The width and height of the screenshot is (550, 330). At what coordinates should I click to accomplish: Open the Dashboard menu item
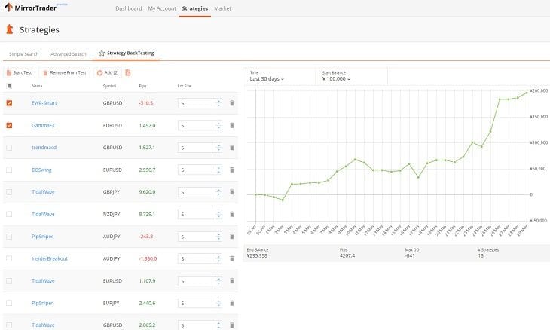[129, 8]
